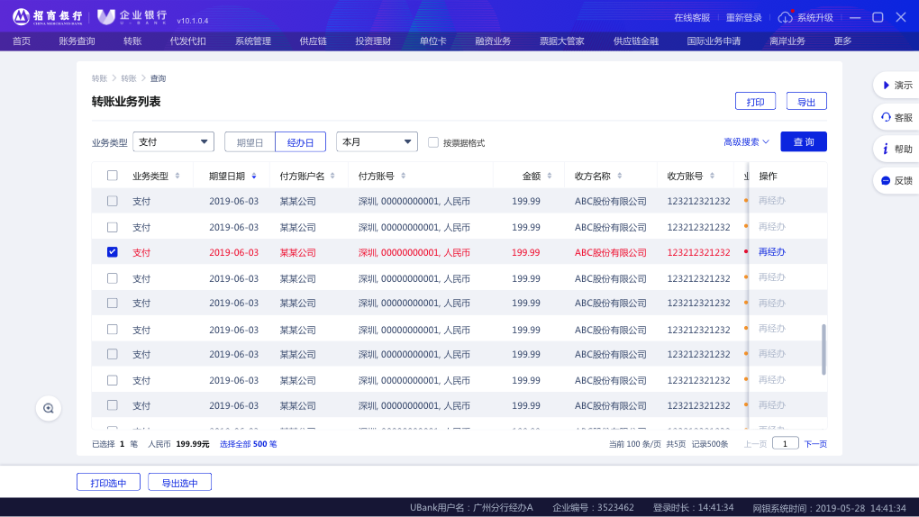
Task: Click the first 转账 breadcrumb
Action: click(x=100, y=78)
